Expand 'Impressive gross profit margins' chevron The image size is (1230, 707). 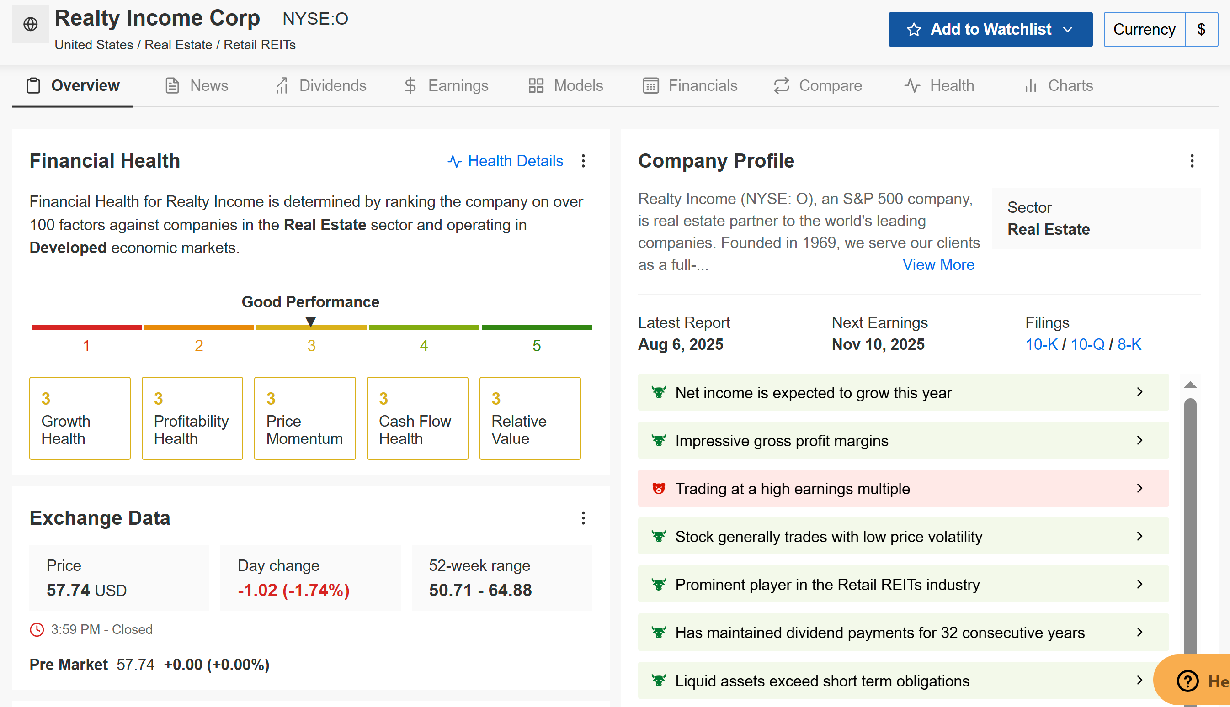pyautogui.click(x=1139, y=440)
